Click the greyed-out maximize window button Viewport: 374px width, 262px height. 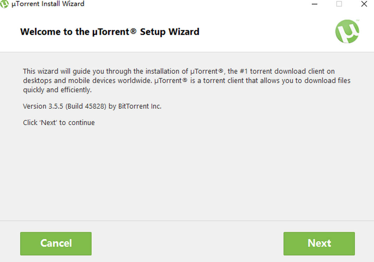click(x=339, y=4)
